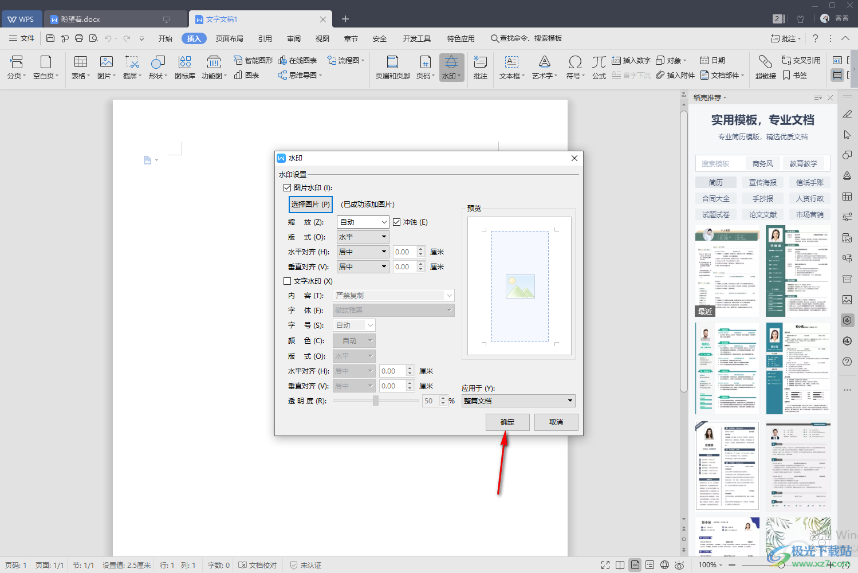Switch to the View (视图) ribbon tab
Screen dimensions: 858x573
pos(322,38)
